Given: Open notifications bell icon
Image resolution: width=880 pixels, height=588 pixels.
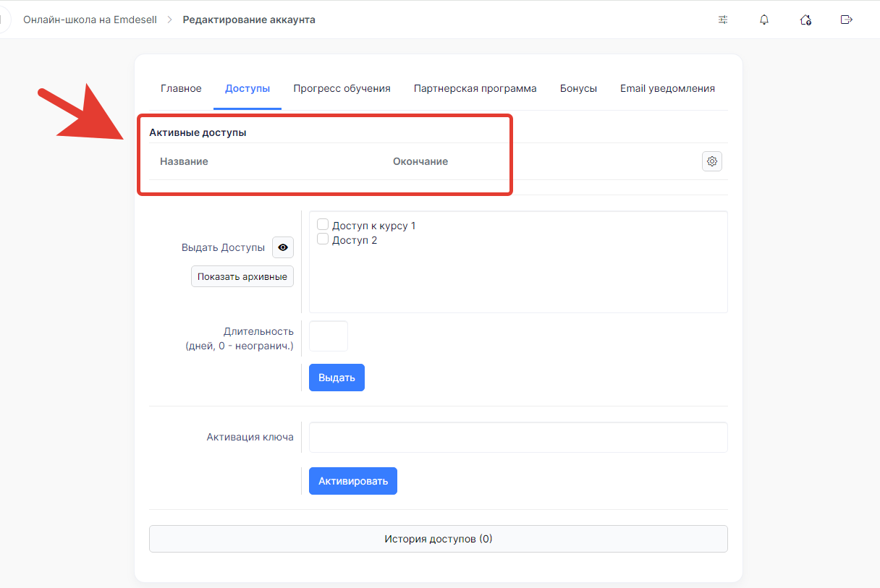Looking at the screenshot, I should tap(763, 20).
